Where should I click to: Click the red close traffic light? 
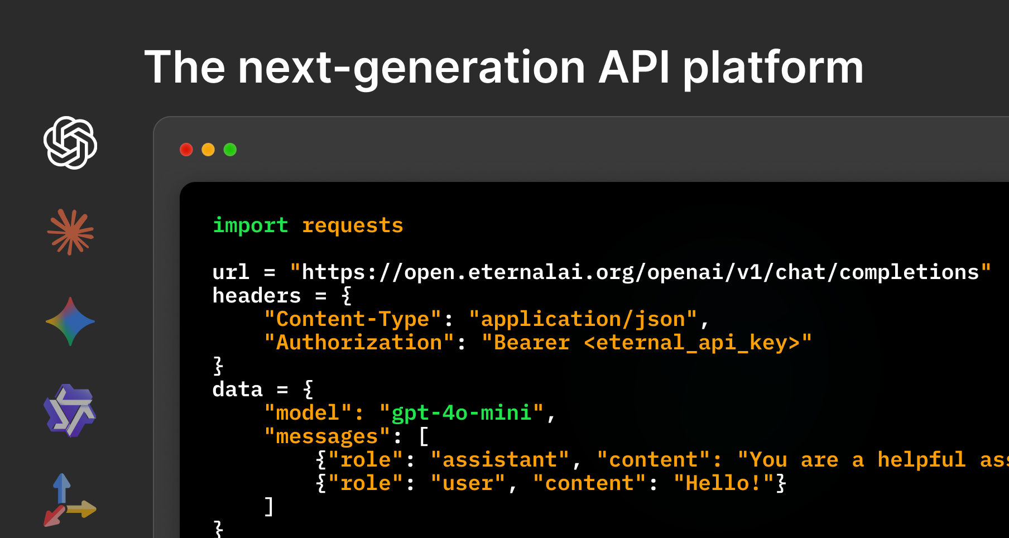[x=186, y=150]
